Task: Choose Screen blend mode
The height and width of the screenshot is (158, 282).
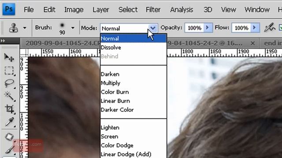Action: coord(134,136)
